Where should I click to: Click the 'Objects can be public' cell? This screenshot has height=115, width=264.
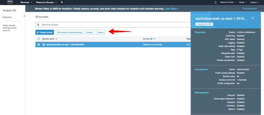pyautogui.click(x=153, y=45)
